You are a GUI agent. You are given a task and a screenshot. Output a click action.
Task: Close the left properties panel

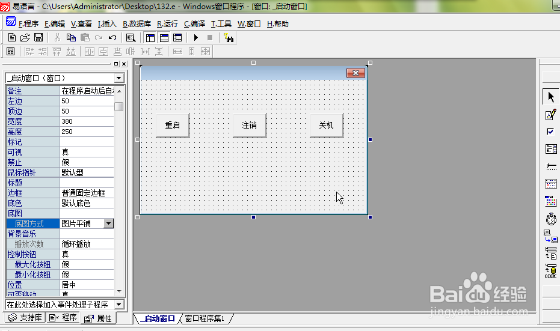click(x=124, y=64)
